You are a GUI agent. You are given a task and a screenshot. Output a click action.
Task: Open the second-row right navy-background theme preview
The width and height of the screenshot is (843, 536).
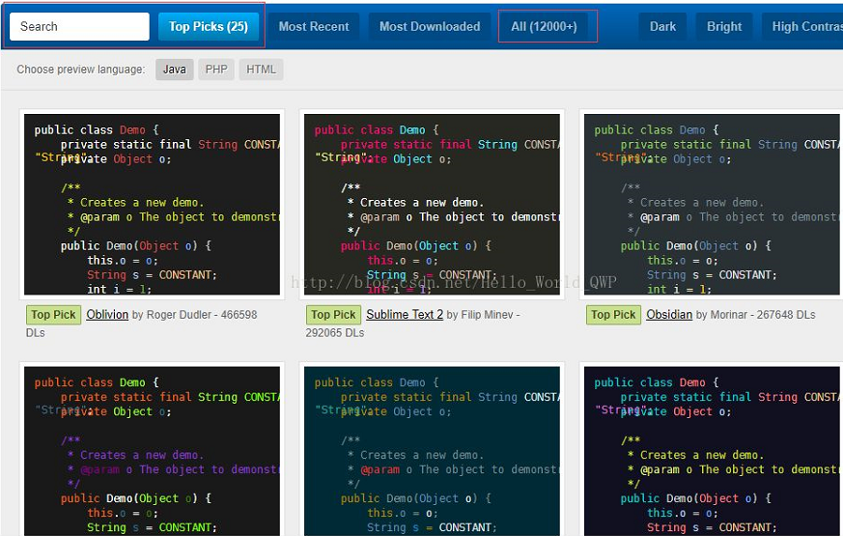point(712,450)
